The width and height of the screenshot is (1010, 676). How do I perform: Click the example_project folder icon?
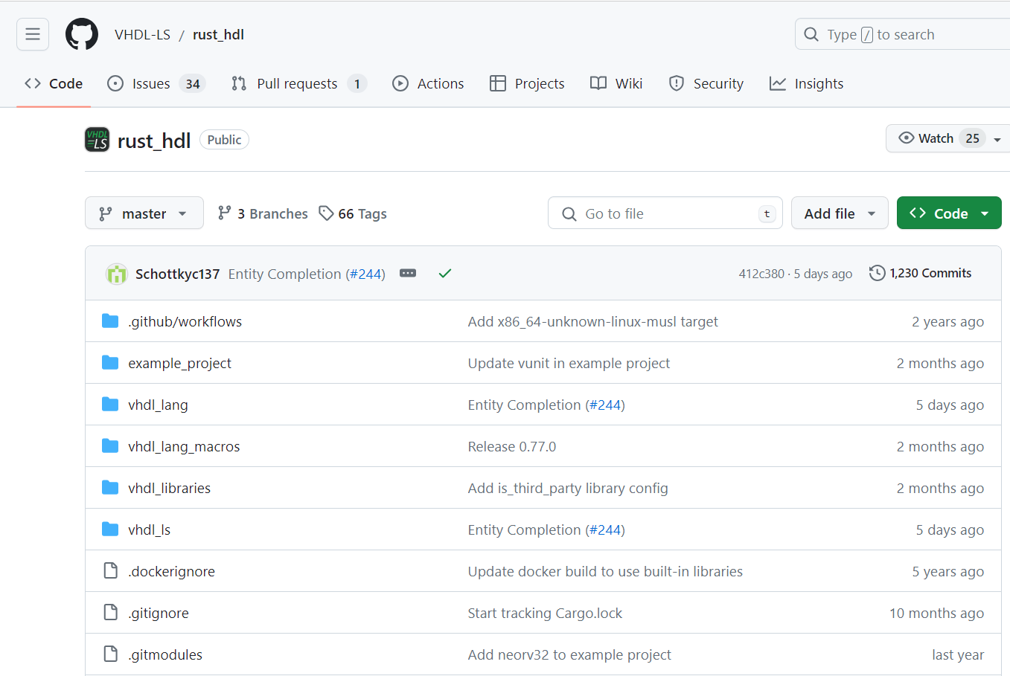click(110, 363)
